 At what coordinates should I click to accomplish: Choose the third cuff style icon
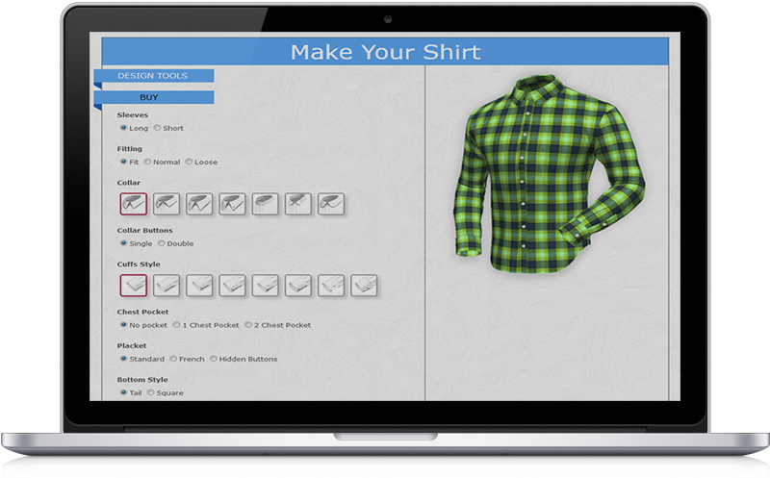pyautogui.click(x=199, y=285)
